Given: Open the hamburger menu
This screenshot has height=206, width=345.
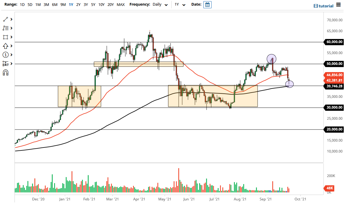Looking at the screenshot, I should pos(338,5).
